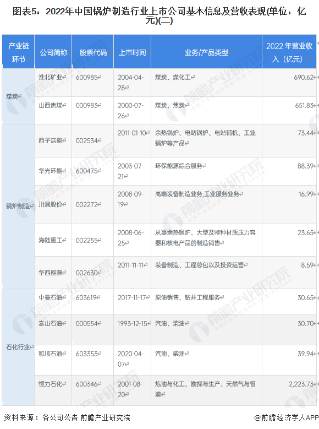Click company name 泰山石油
Image resolution: width=319 pixels, height=429 pixels.
coord(51,323)
